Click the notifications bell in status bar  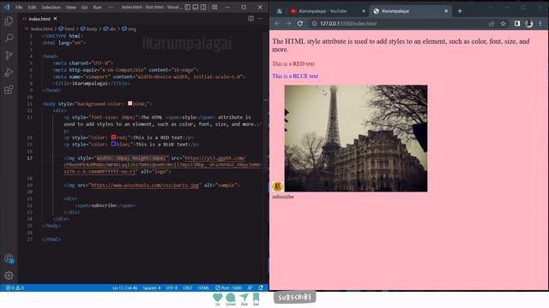click(x=261, y=287)
